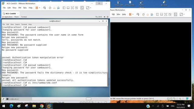Click CentOS volume icon in top bar

tap(105, 17)
